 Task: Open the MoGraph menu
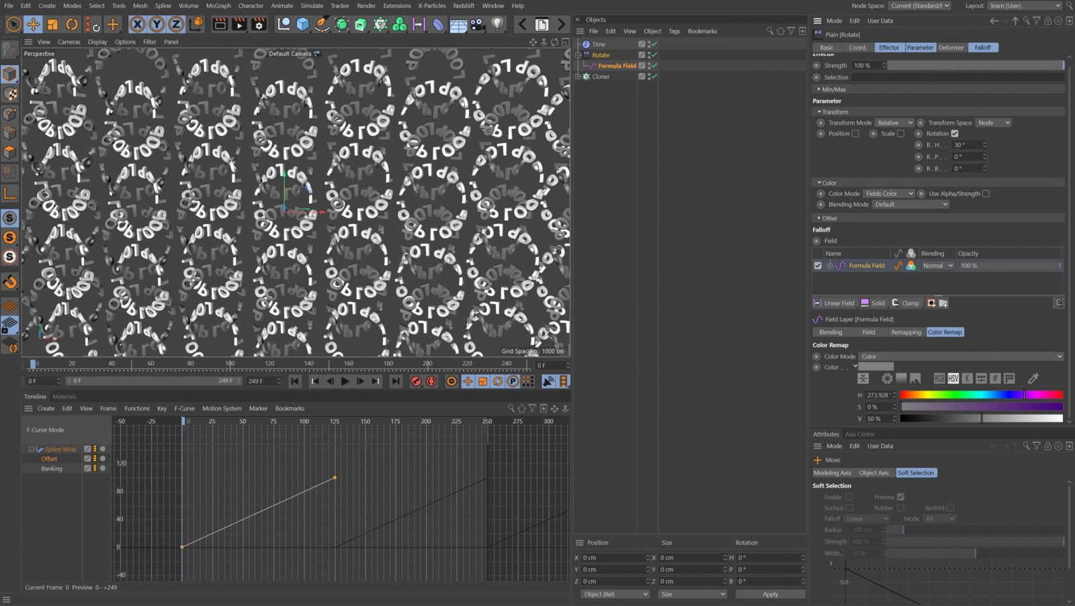click(218, 5)
